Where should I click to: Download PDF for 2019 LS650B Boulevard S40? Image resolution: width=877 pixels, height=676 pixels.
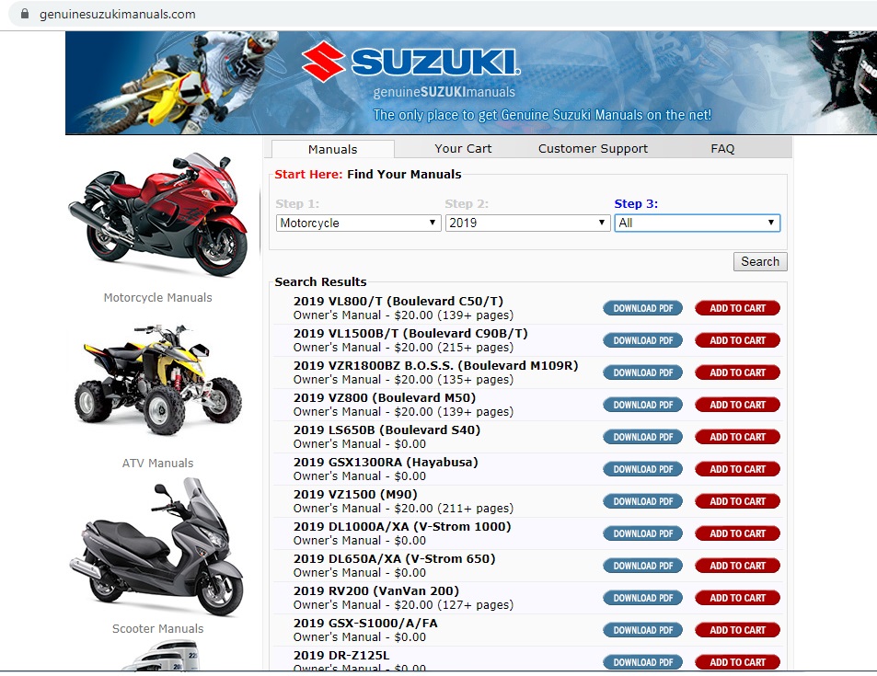[642, 437]
